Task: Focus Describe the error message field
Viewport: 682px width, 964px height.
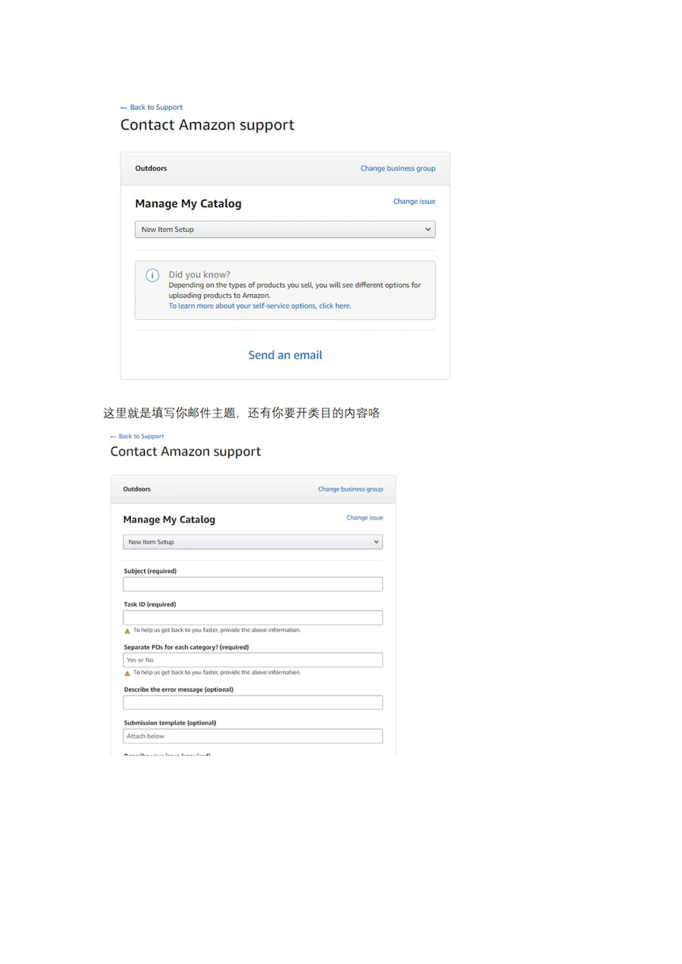Action: tap(252, 703)
